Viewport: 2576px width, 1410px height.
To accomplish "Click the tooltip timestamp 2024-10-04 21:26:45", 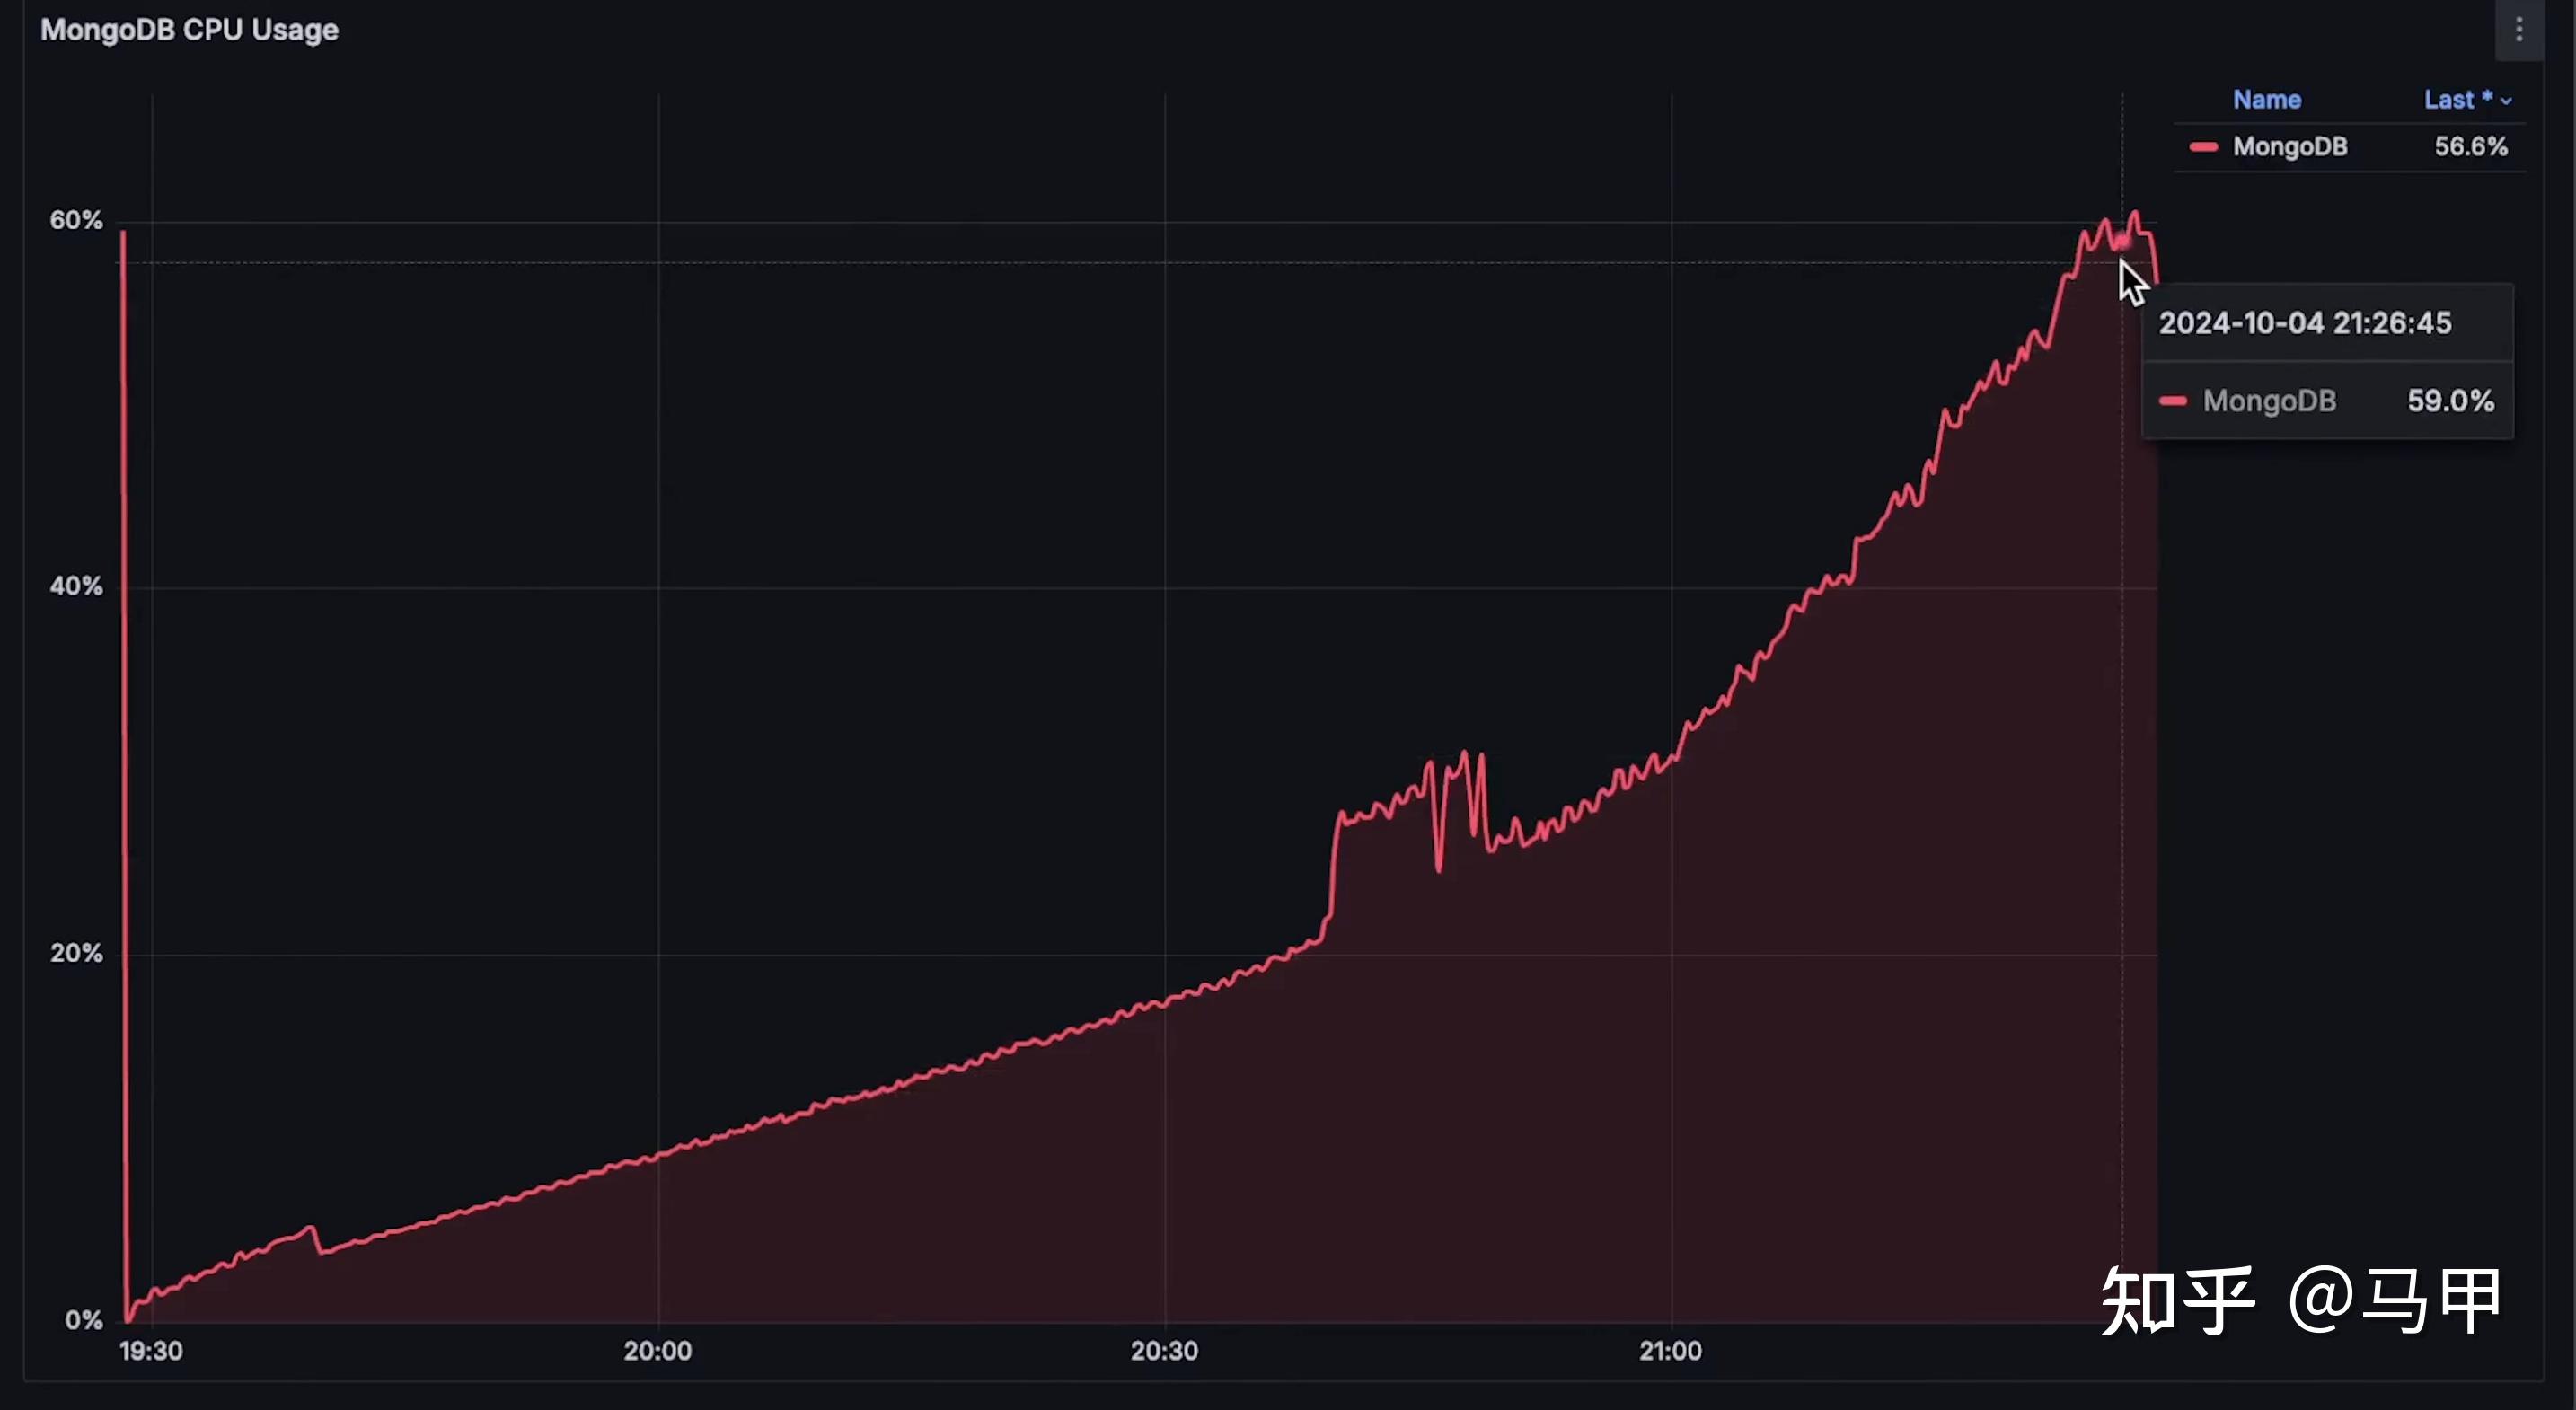I will point(2305,323).
